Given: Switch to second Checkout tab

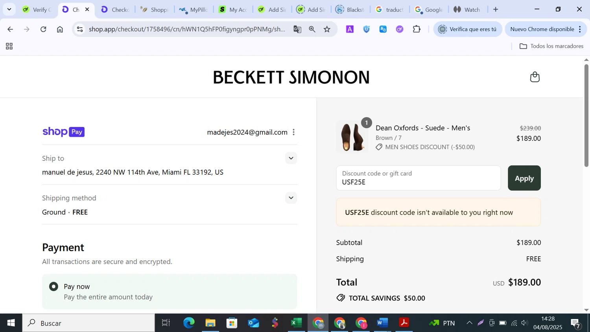Looking at the screenshot, I should (x=115, y=9).
